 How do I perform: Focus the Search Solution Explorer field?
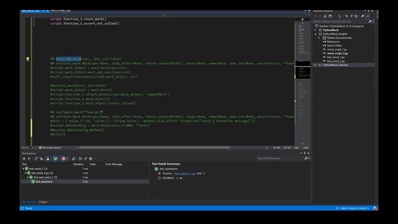tap(340, 21)
